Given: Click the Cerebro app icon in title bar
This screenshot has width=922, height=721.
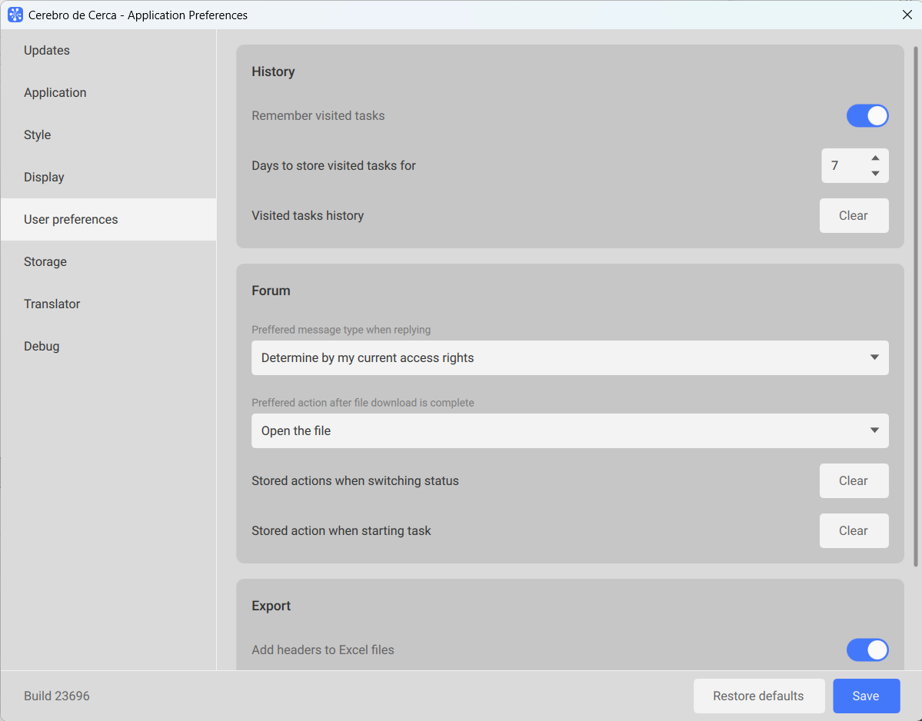Looking at the screenshot, I should click(x=15, y=15).
